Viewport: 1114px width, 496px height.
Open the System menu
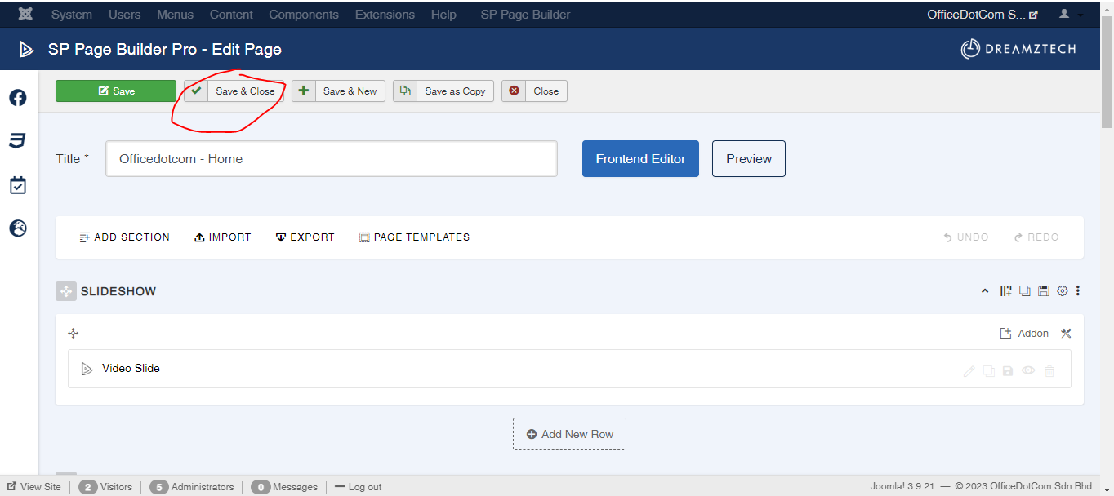[x=72, y=15]
